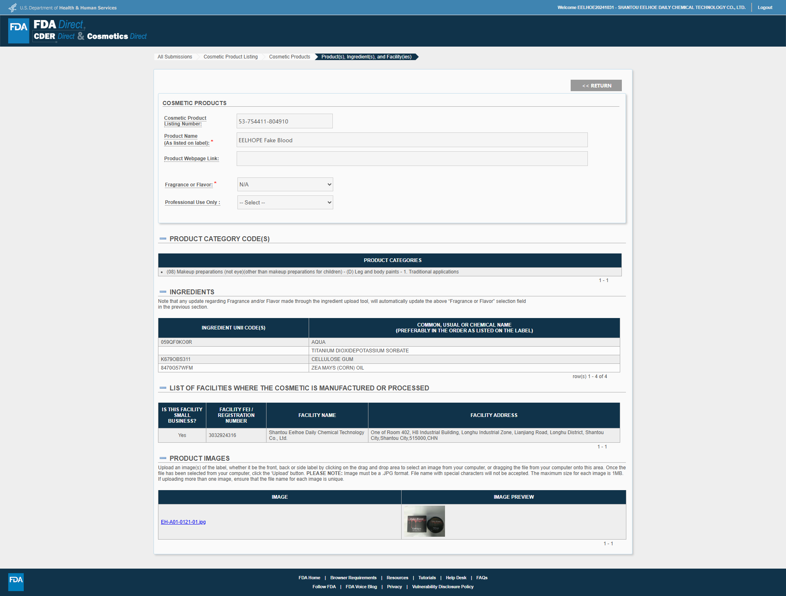Click the UNII code 059QF0KO0R cell
The height and width of the screenshot is (596, 786).
click(233, 342)
